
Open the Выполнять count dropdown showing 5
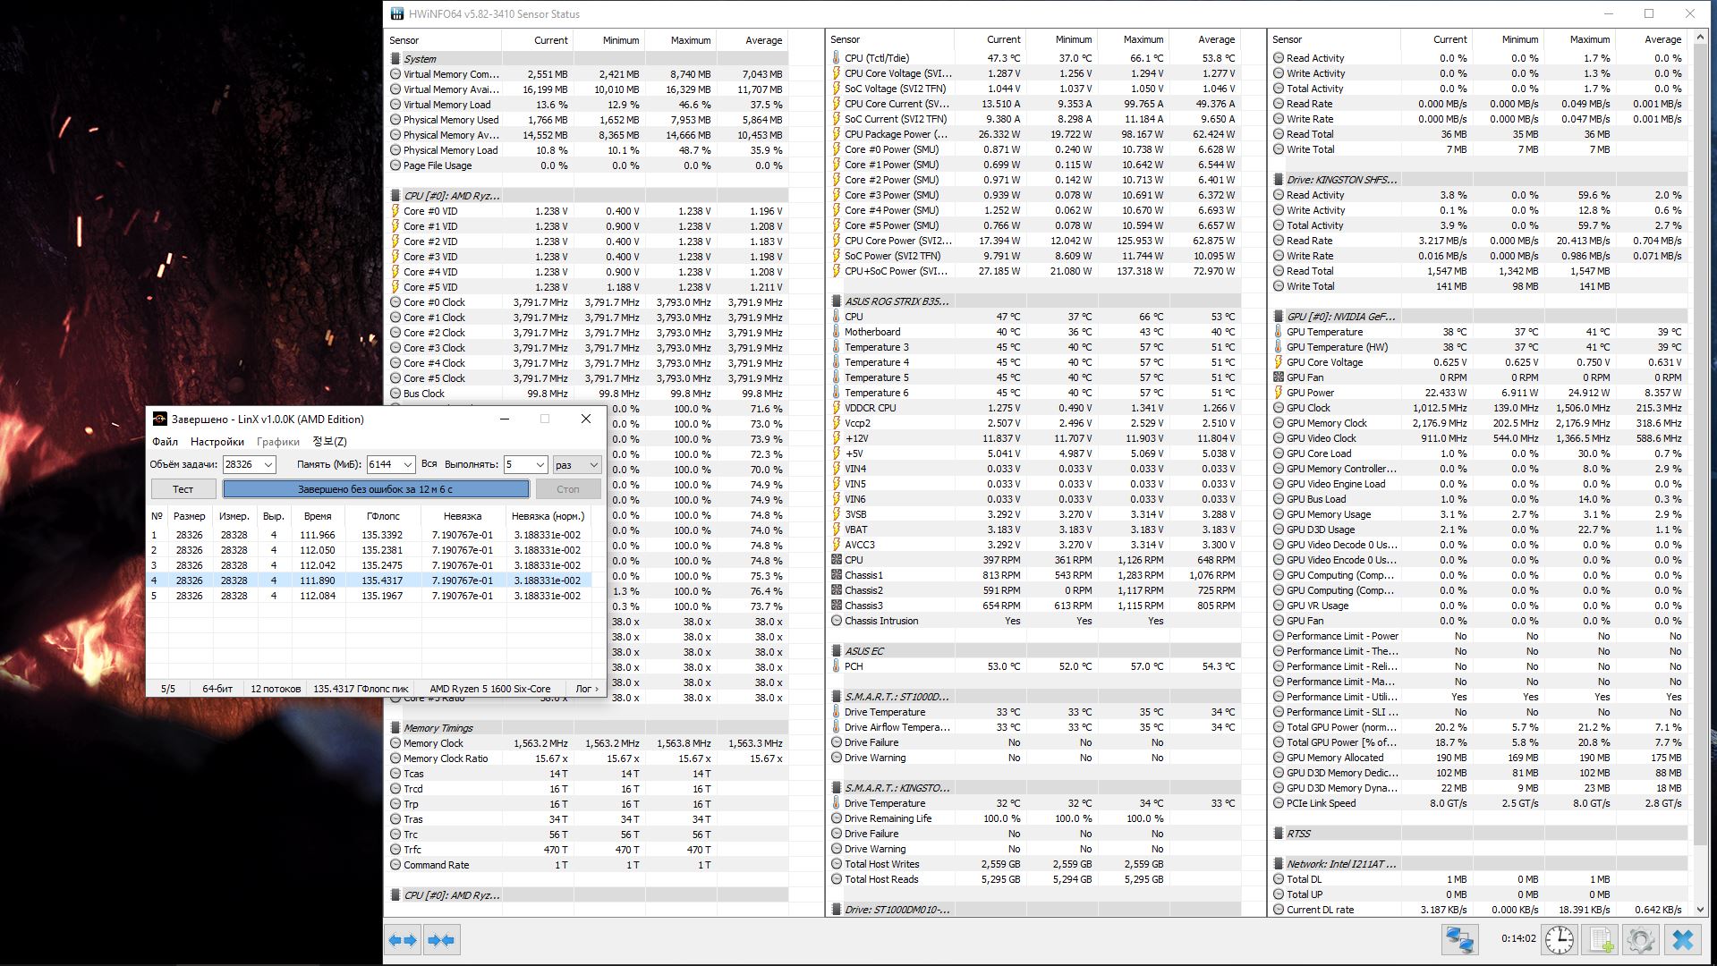pos(540,464)
